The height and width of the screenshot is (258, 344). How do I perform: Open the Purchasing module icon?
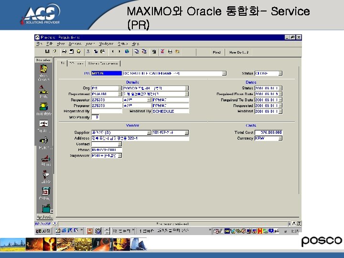pos(44,140)
